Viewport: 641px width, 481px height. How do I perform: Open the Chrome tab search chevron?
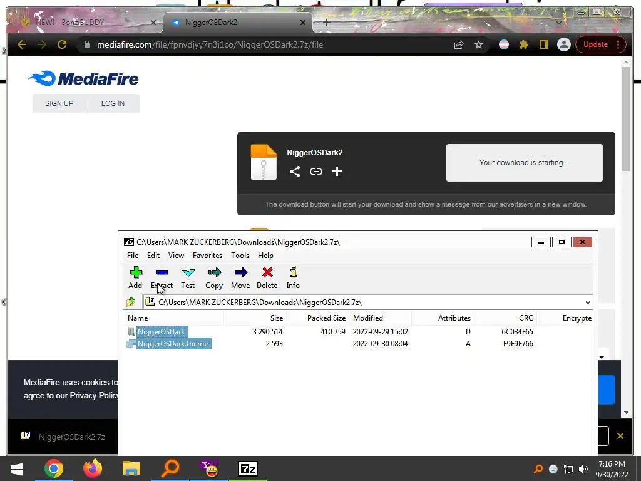(x=558, y=23)
